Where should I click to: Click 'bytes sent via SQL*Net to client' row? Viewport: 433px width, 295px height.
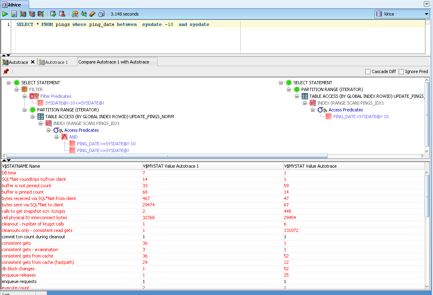pos(213,205)
